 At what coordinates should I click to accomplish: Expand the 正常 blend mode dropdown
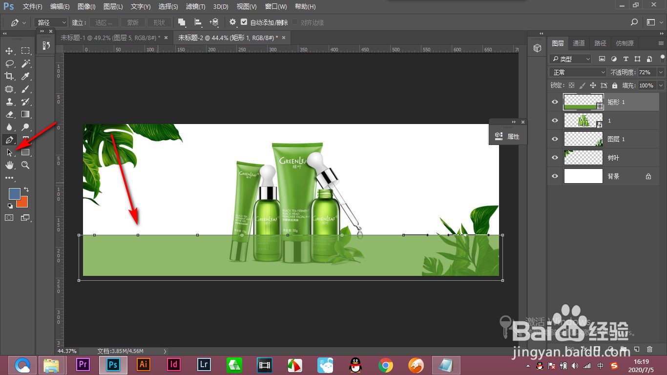(578, 72)
